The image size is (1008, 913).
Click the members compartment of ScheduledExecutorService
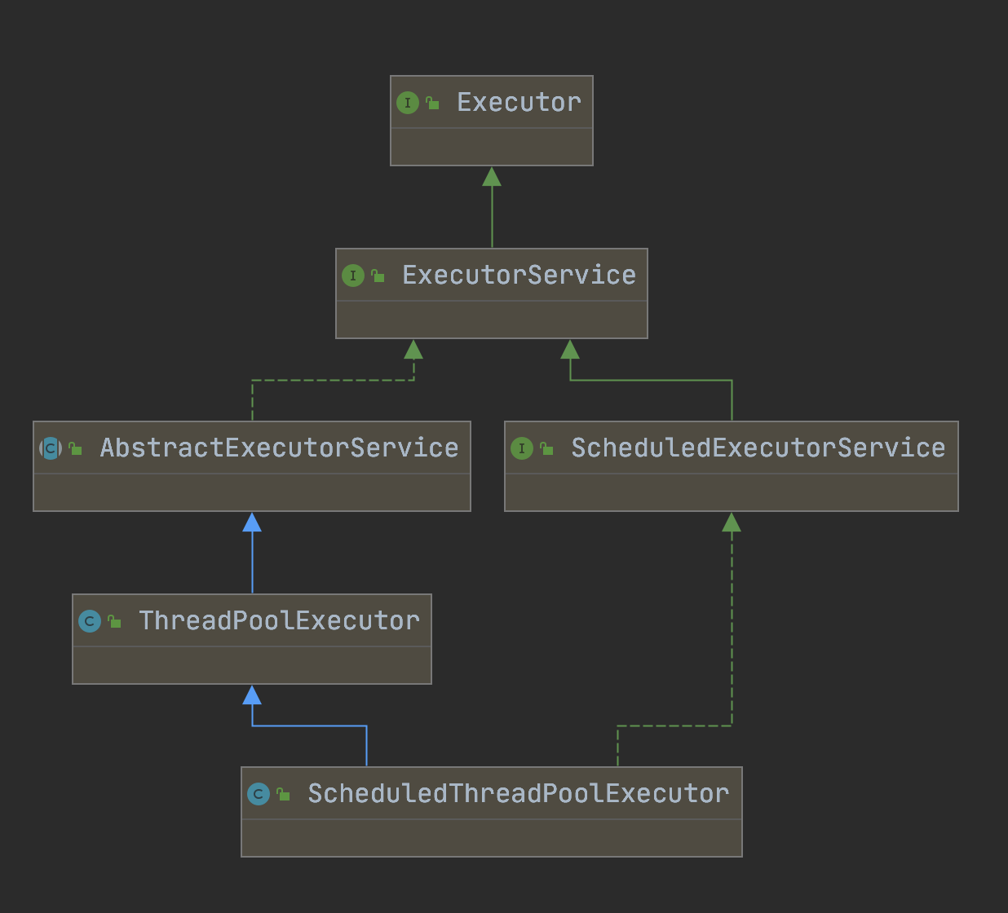point(732,492)
